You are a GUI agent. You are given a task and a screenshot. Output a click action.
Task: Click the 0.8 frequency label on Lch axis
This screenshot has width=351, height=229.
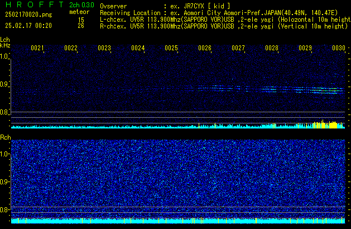[4, 112]
